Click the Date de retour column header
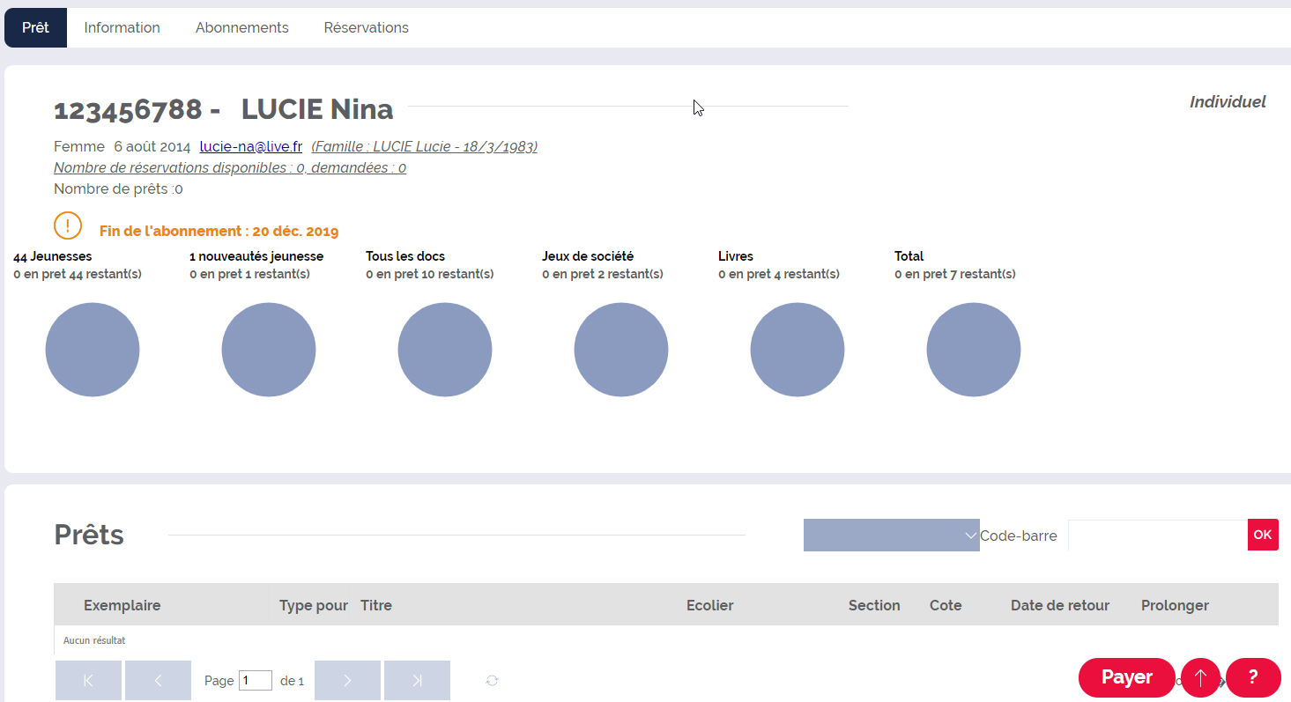The width and height of the screenshot is (1291, 702). pyautogui.click(x=1060, y=605)
